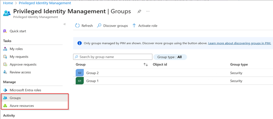Sort the list by Group column arrows
The image size is (273, 119).
tap(146, 65)
